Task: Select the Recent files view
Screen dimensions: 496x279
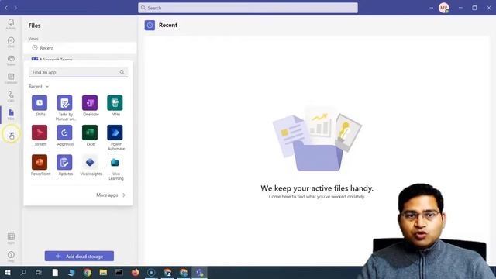Action: click(x=80, y=48)
